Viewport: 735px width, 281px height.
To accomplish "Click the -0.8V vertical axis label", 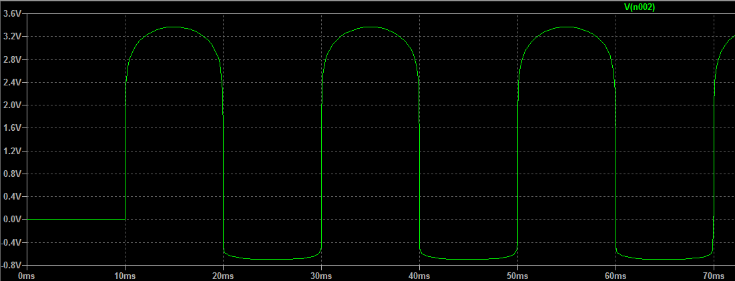I will click(11, 265).
